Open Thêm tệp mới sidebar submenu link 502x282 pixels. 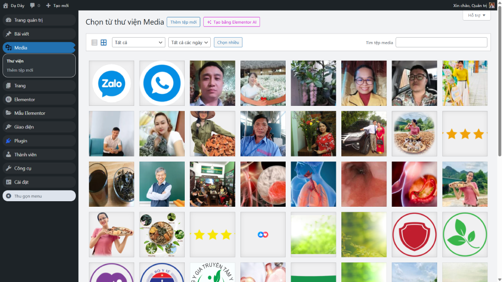[x=20, y=70]
